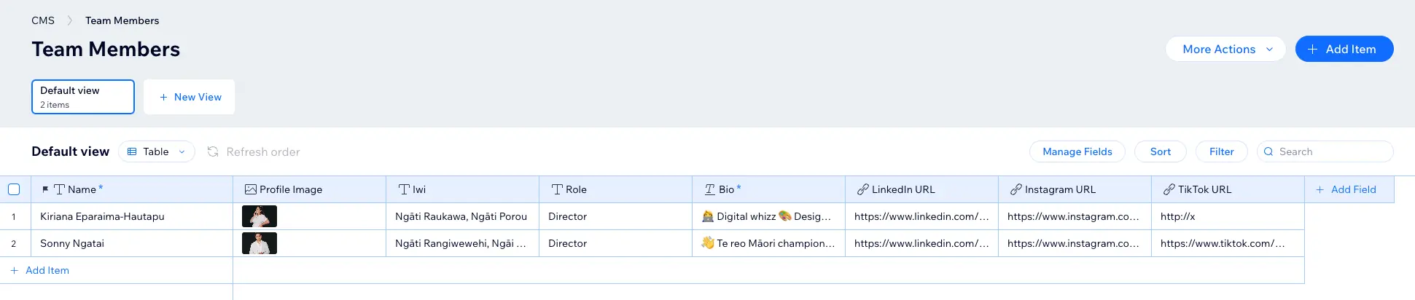Click the link icon in LinkedIn URL header

tap(862, 189)
